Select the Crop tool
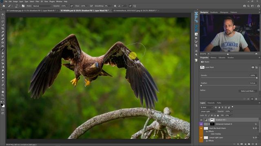The width and height of the screenshot is (261, 146). pos(3,28)
